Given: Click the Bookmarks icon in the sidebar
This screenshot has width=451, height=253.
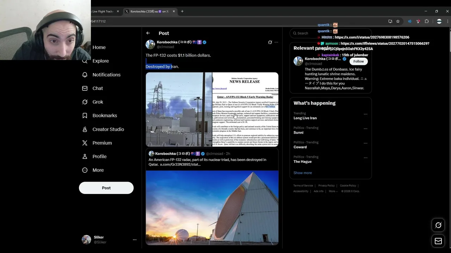Looking at the screenshot, I should [85, 116].
